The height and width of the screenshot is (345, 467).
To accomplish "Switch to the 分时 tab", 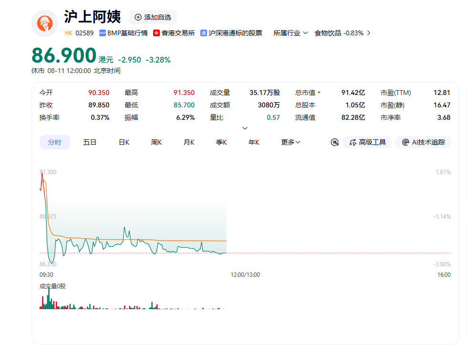I will tap(55, 142).
